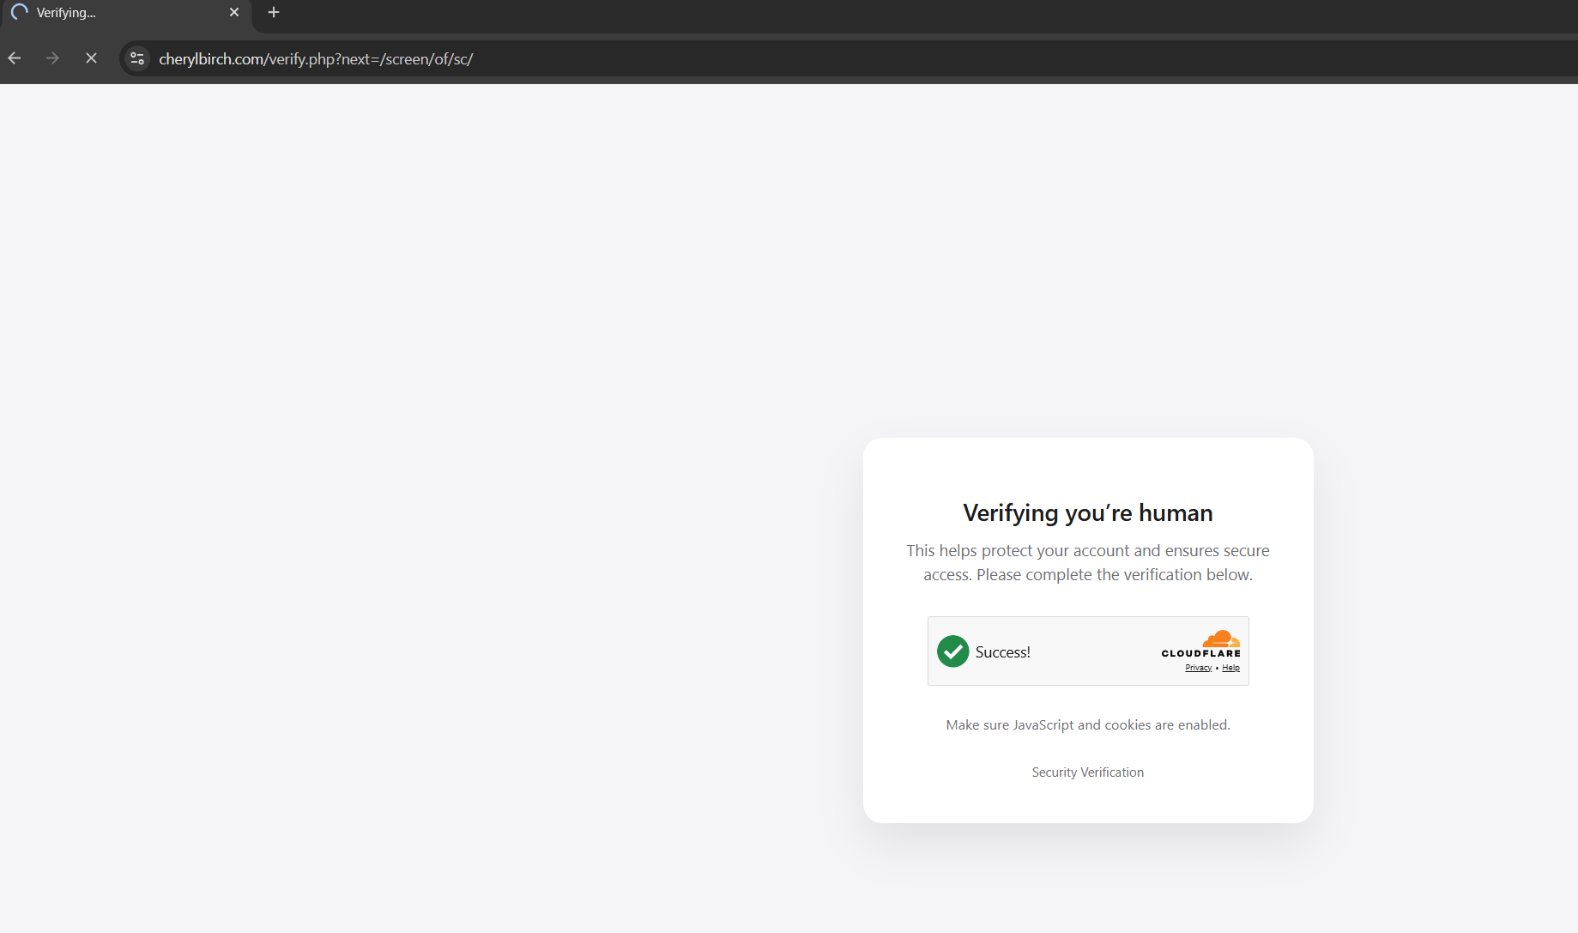Click the forward navigation arrow
The height and width of the screenshot is (933, 1578).
click(52, 58)
